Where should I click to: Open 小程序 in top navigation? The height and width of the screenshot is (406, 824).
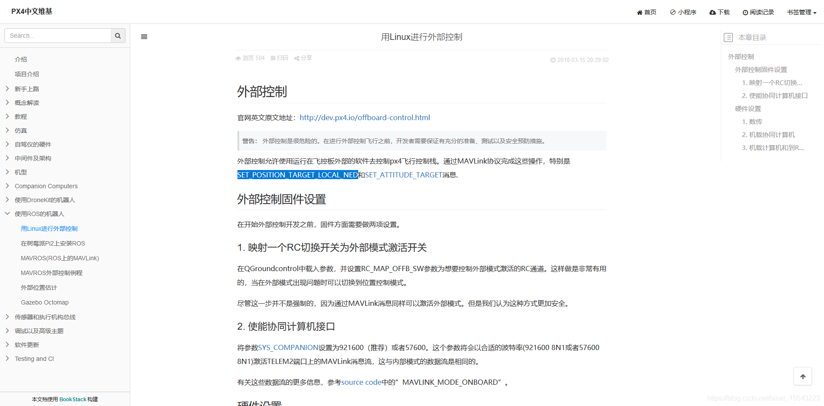click(683, 12)
